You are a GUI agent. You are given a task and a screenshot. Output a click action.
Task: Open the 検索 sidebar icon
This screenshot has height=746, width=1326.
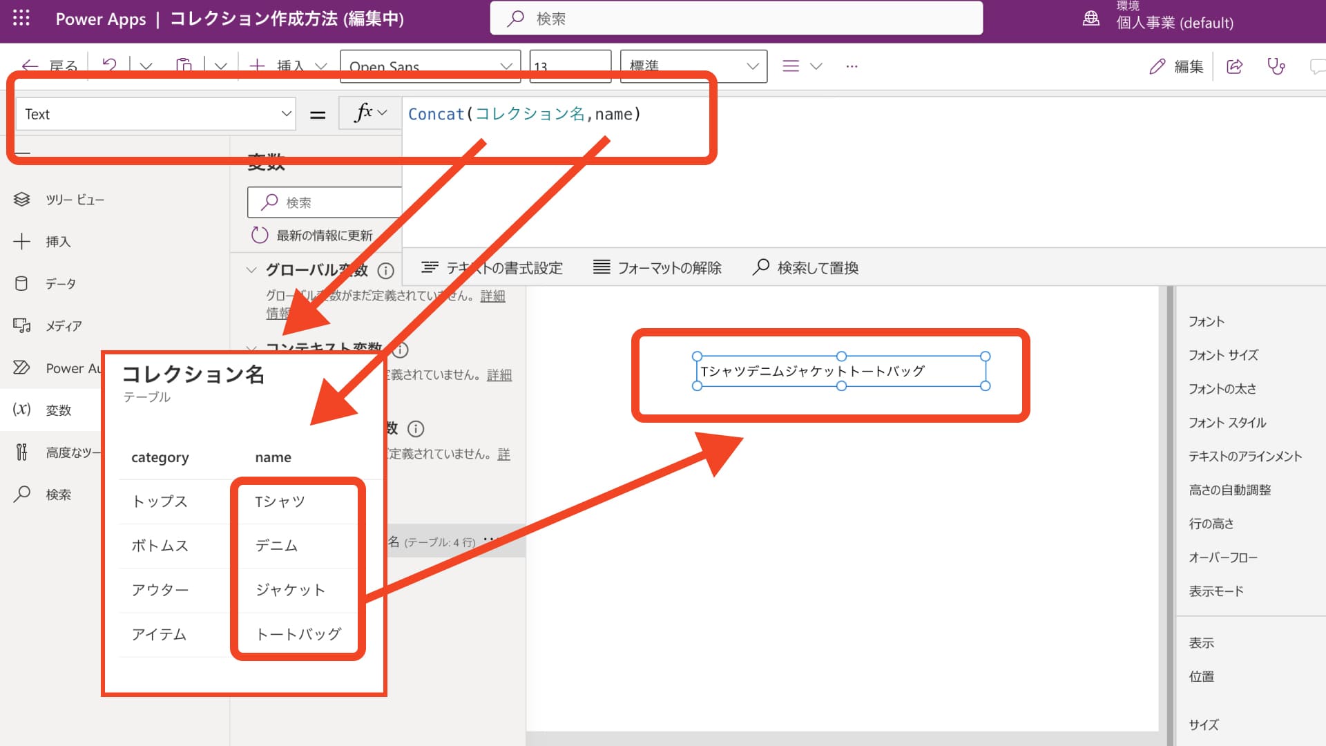(x=21, y=494)
